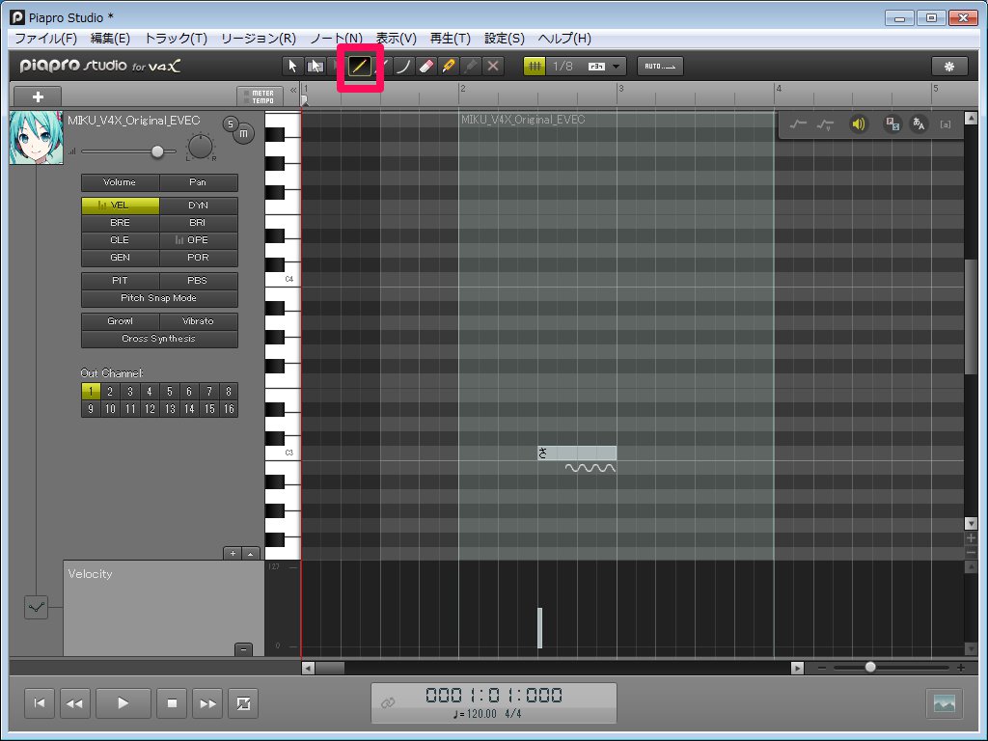Click the link icon beside time display

click(x=388, y=702)
